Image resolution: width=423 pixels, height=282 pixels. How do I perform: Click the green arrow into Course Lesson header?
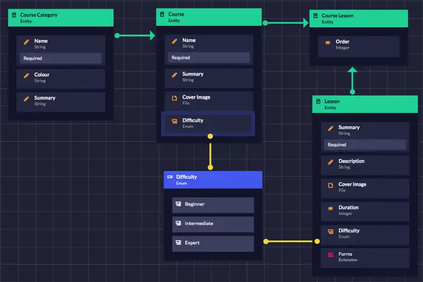coord(304,23)
